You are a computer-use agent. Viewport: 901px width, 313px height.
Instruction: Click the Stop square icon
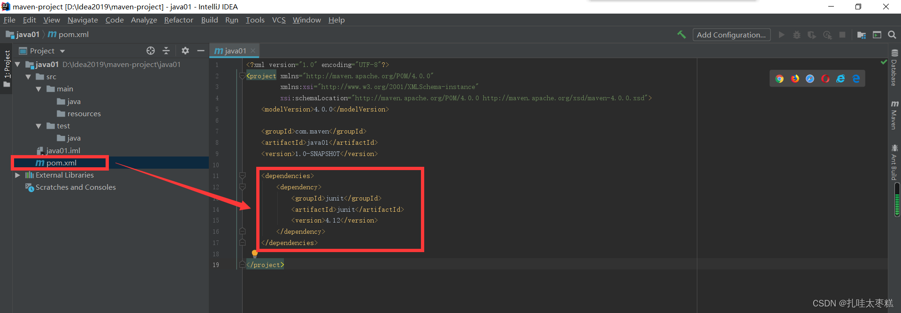click(x=842, y=35)
